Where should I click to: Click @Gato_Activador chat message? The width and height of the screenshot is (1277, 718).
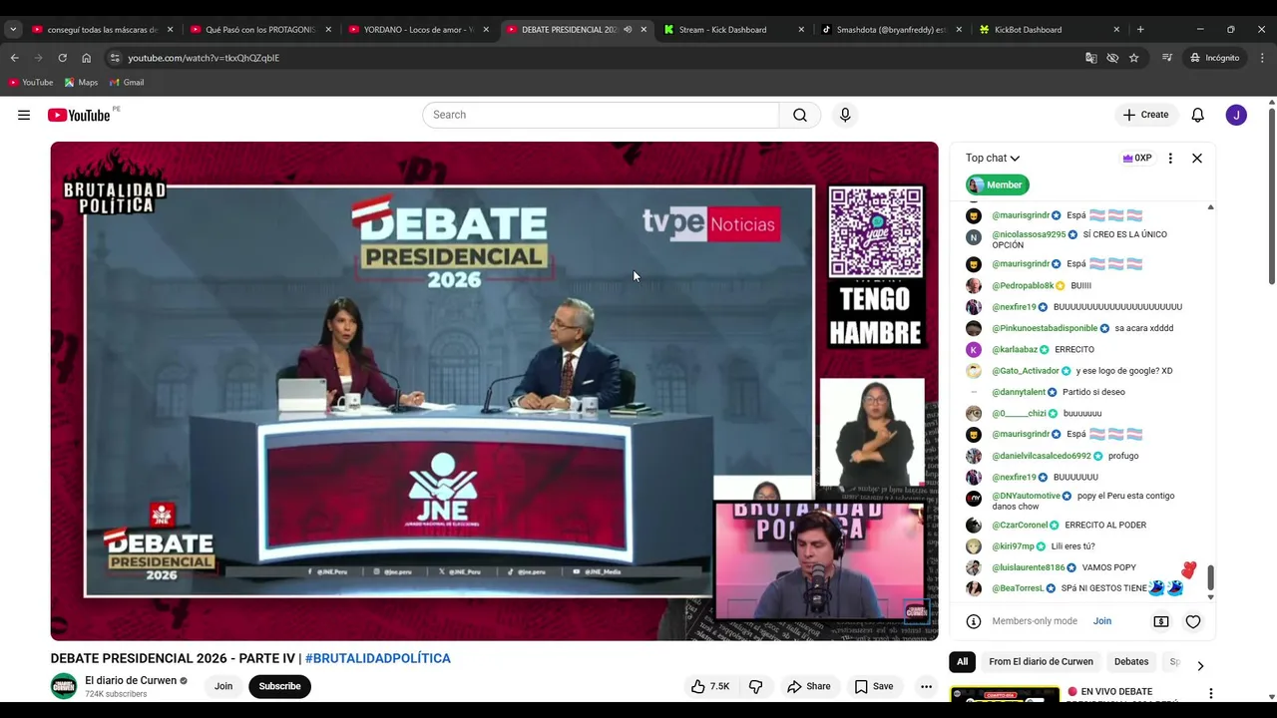tap(1082, 371)
